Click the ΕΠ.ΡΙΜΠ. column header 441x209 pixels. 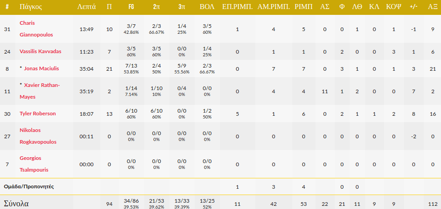(238, 7)
